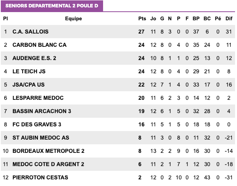Select the PIERROTON CESTAS team row

118,177
